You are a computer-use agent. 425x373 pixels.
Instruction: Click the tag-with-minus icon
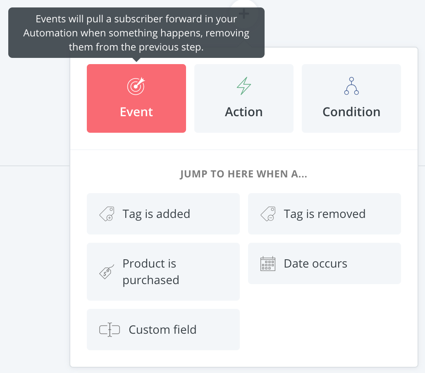267,214
